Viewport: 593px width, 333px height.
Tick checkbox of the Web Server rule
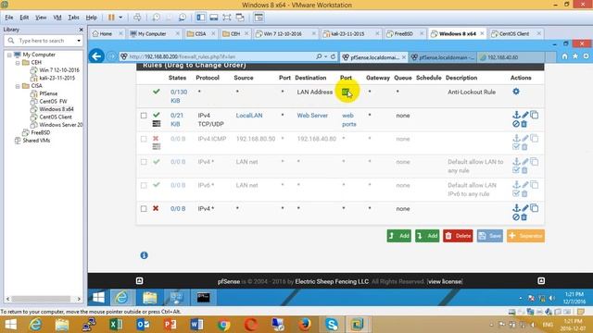tap(144, 116)
